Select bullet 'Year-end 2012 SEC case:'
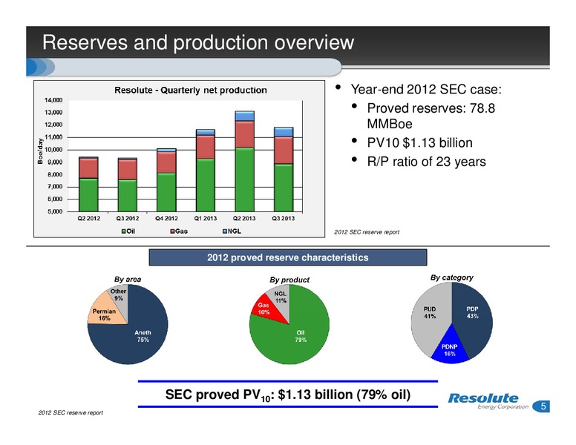Screen dimensions: 576x445 pos(426,89)
